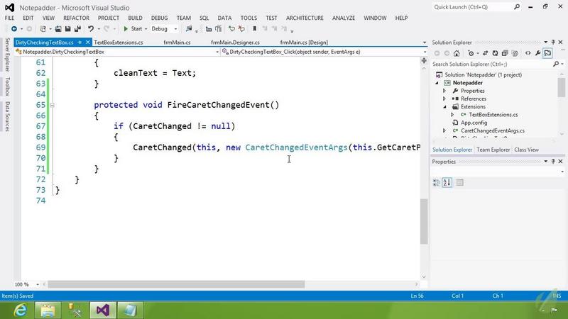Viewport: 568px width, 319px height.
Task: Click the Quick Launch search box
Action: tap(476, 7)
